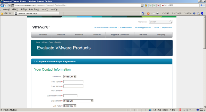
Task: Click the VMware Player breadcrumb link
Action: tap(48, 42)
